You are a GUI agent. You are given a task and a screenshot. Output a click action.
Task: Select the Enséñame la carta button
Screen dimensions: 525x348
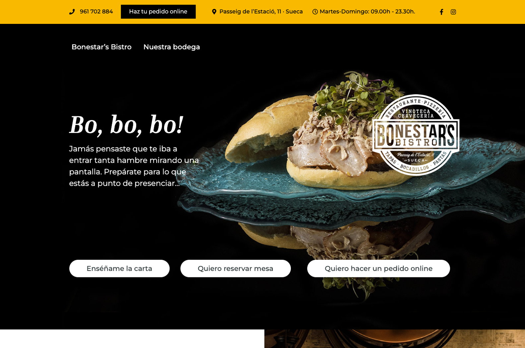coord(119,268)
